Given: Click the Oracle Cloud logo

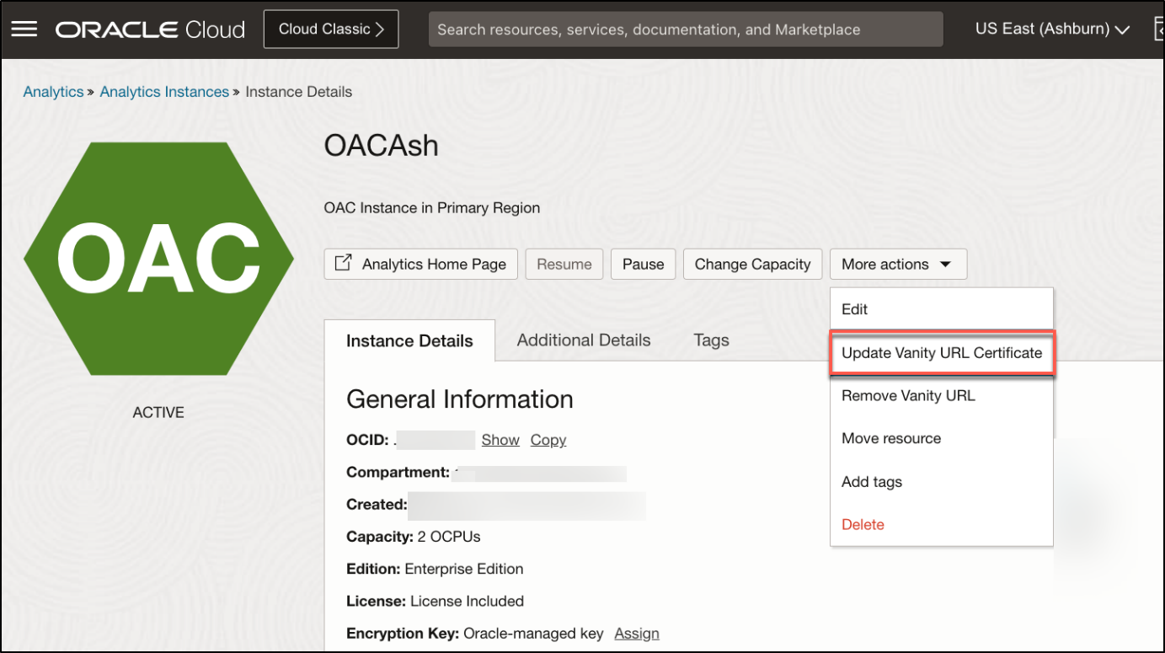Looking at the screenshot, I should point(150,29).
